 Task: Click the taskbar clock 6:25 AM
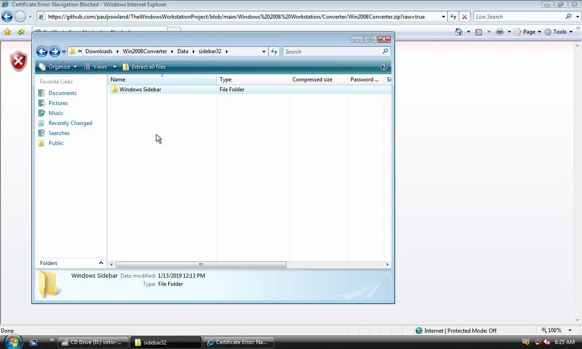pyautogui.click(x=565, y=342)
